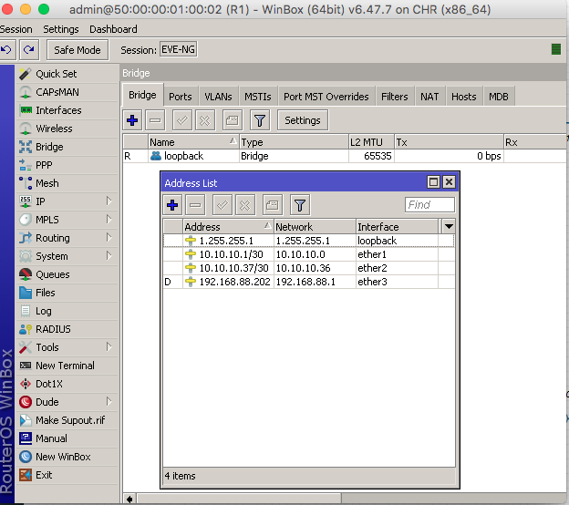Open Wireless sidebar entry
The height and width of the screenshot is (505, 569).
67,129
